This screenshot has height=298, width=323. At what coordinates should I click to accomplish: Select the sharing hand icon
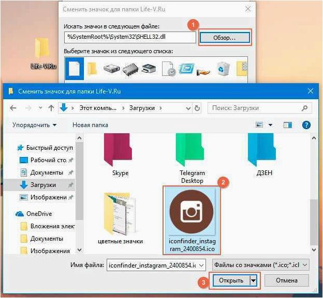pos(203,71)
